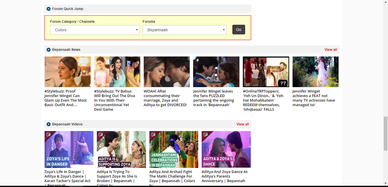Viewport: 388px width, 187px height.
Task: Open 'Aditya And Arshad Fight The Matki Challenge' link
Action: (172, 178)
